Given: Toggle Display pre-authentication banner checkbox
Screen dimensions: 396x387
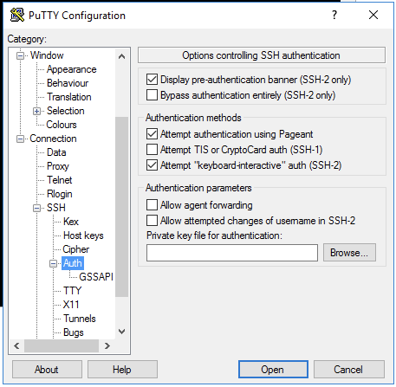Looking at the screenshot, I should 152,80.
